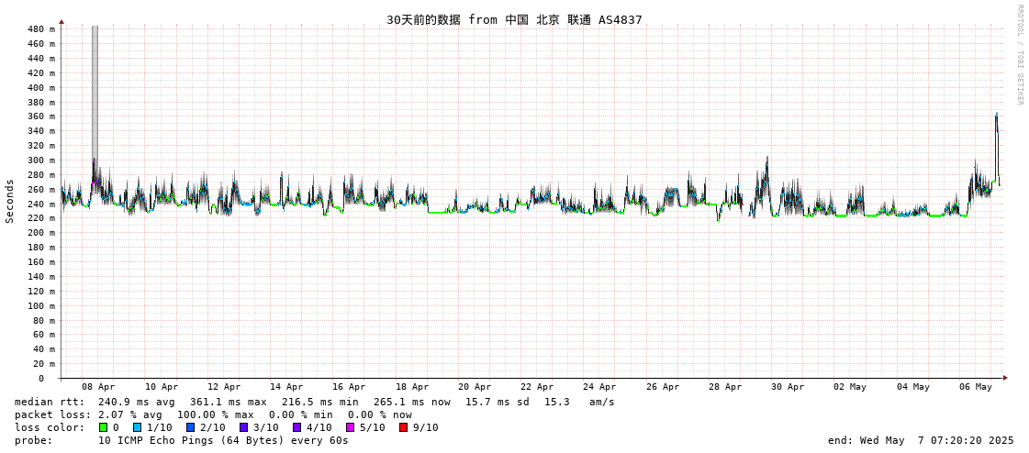Click the 18 Apr date label
The height and width of the screenshot is (453, 1029).
tap(412, 388)
